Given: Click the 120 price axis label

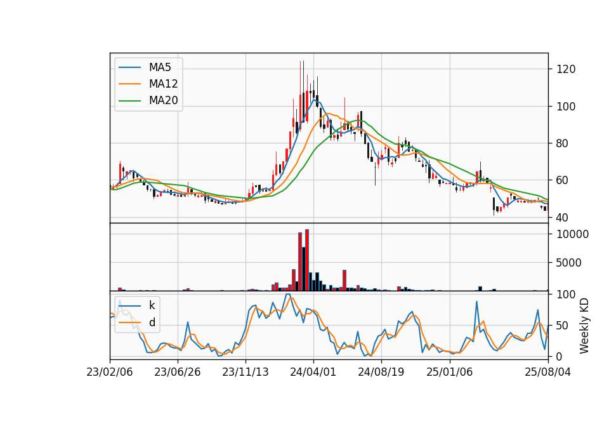Looking at the screenshot, I should [566, 70].
